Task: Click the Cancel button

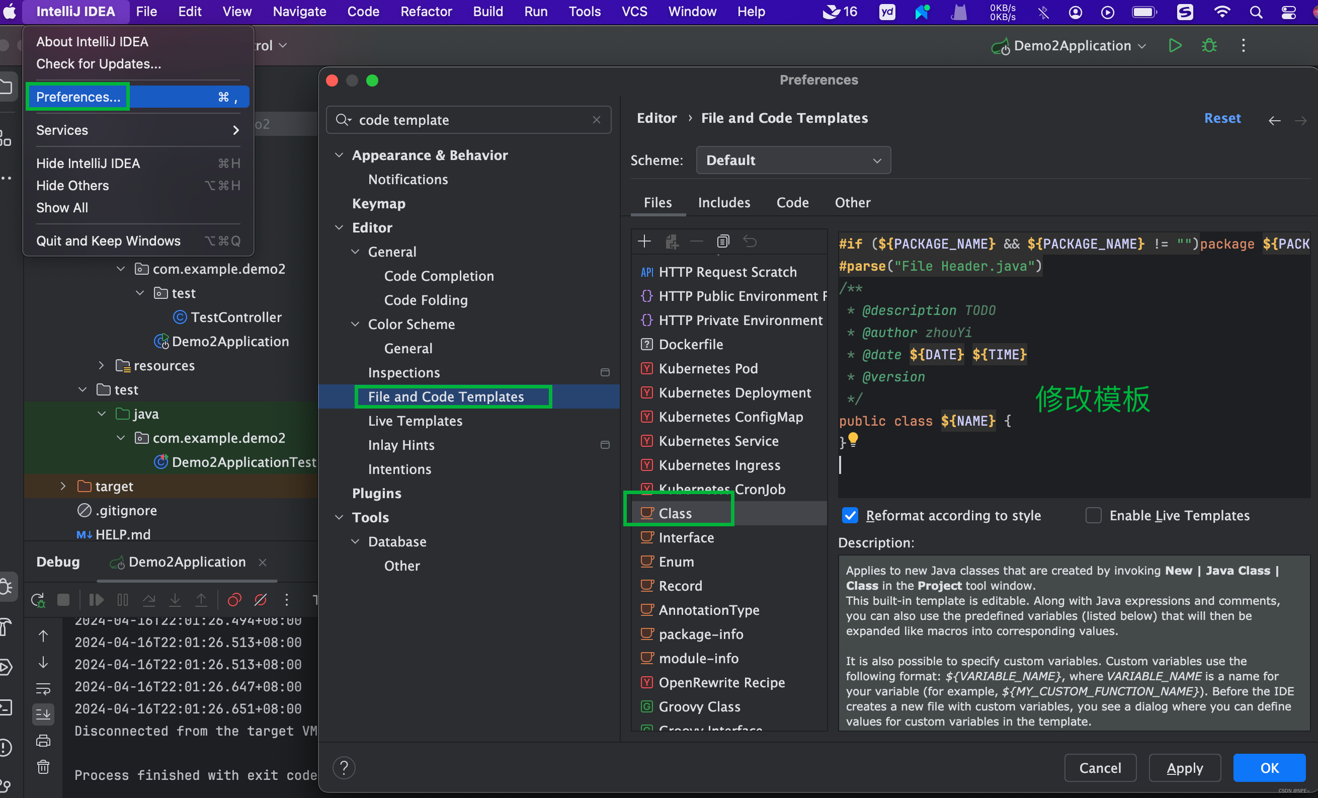Action: click(x=1100, y=768)
